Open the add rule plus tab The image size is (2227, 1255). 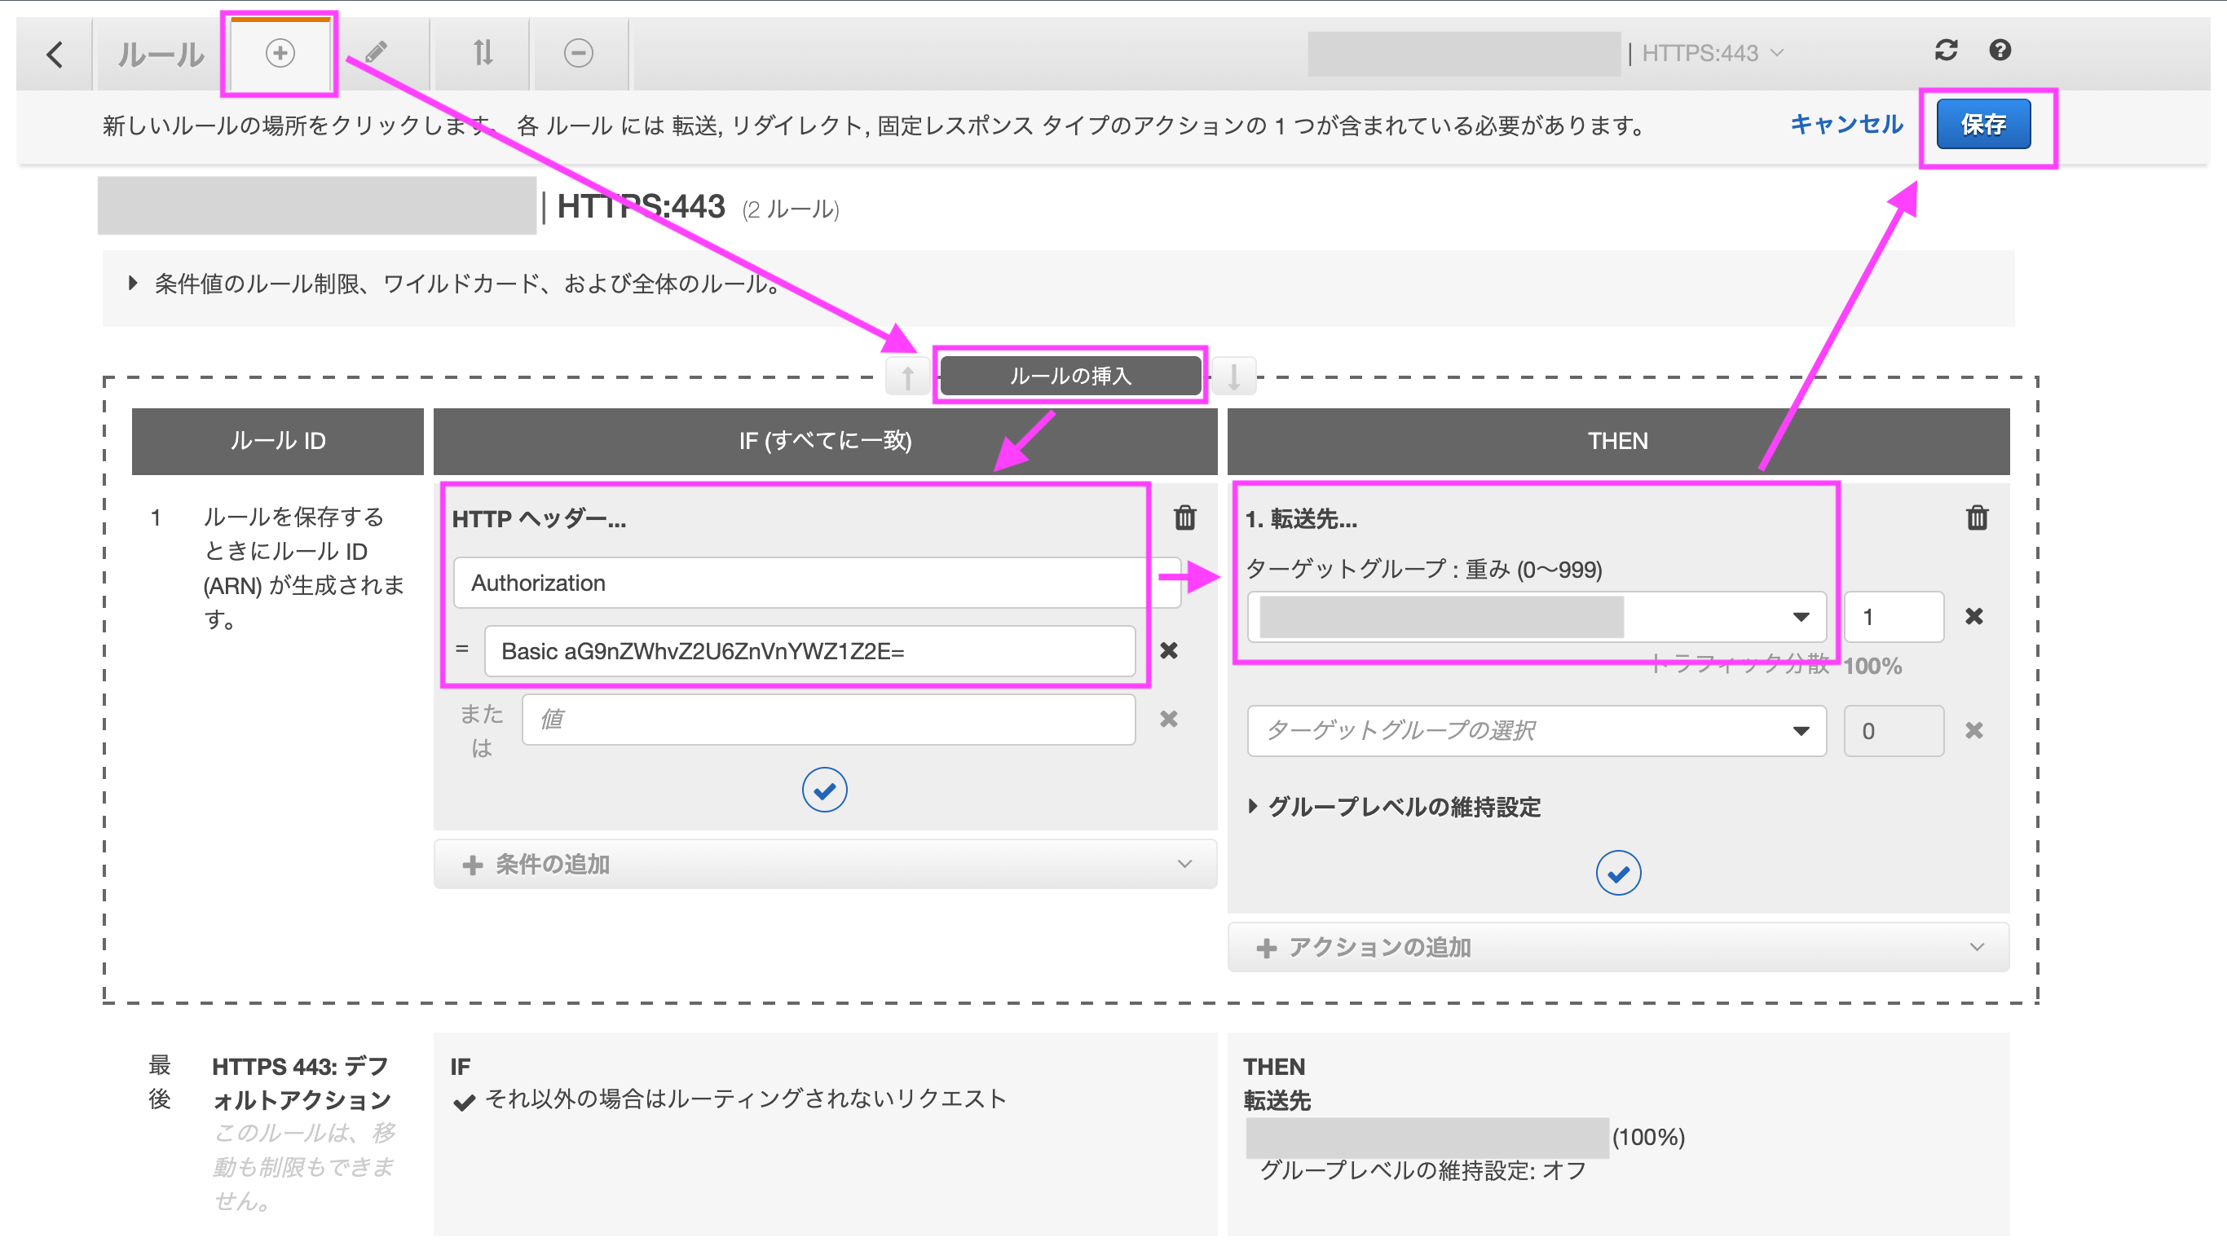280,54
